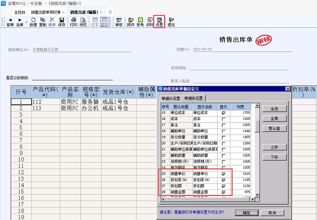Viewport: 317px width, 220px height.
Task: Open the 附件 attachments icon
Action: click(x=130, y=22)
